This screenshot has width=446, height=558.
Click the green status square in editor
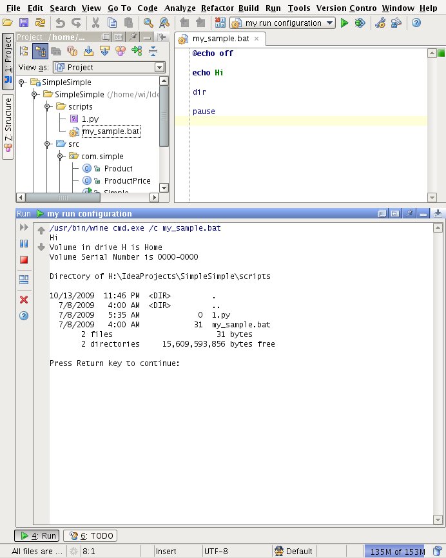(441, 53)
